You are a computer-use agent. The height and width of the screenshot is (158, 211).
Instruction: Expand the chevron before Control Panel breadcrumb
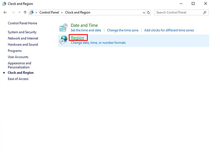36,13
